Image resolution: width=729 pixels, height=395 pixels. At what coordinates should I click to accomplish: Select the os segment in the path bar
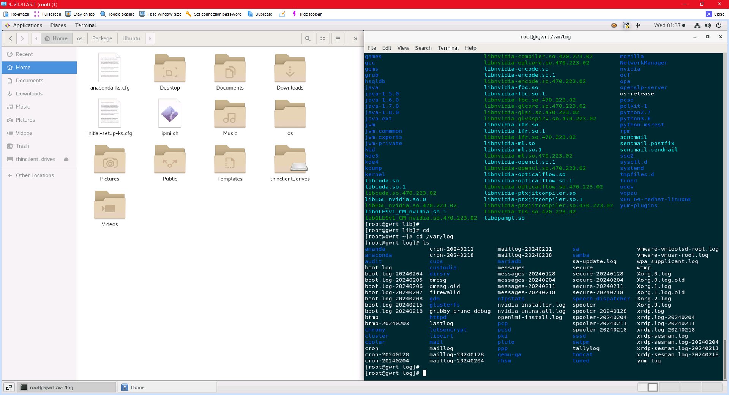tap(80, 38)
